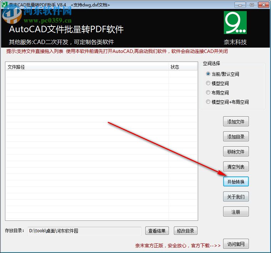Start conversion with the 开始转换 button
The image size is (271, 253).
click(x=236, y=181)
